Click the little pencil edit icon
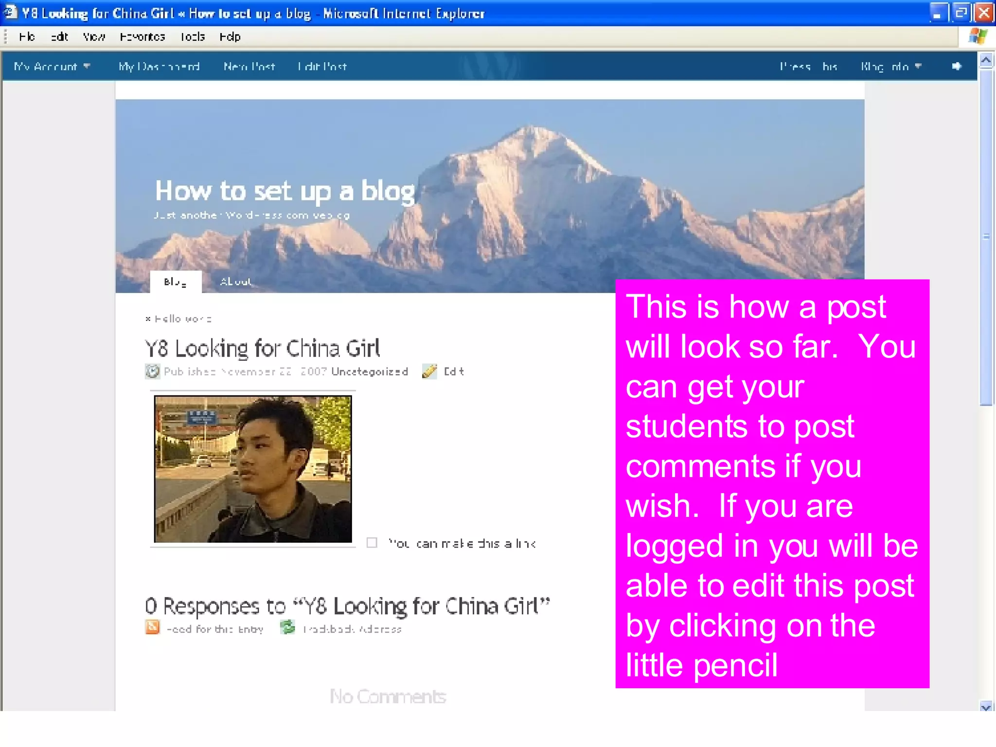Screen dimensions: 996x747 [429, 371]
